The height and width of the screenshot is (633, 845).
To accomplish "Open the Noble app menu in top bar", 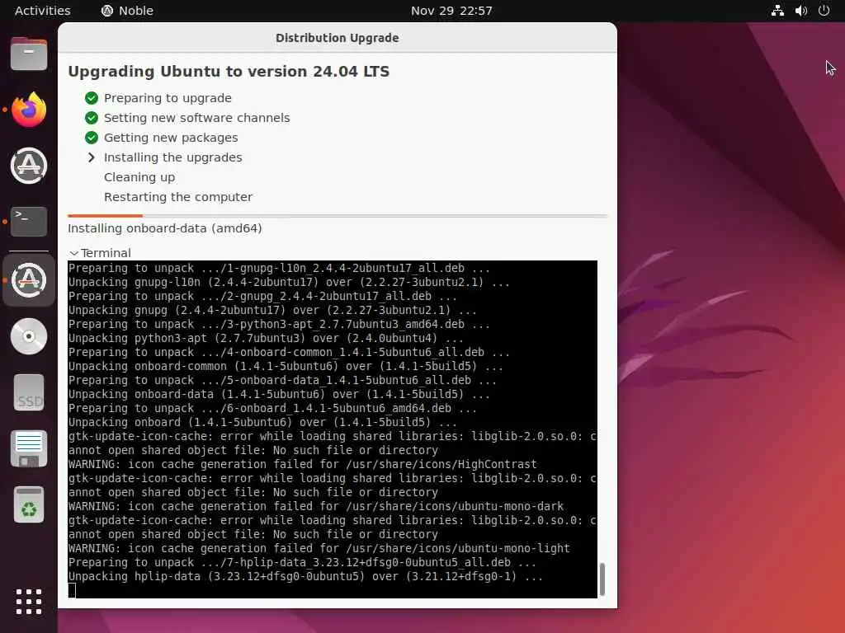I will 127,11.
